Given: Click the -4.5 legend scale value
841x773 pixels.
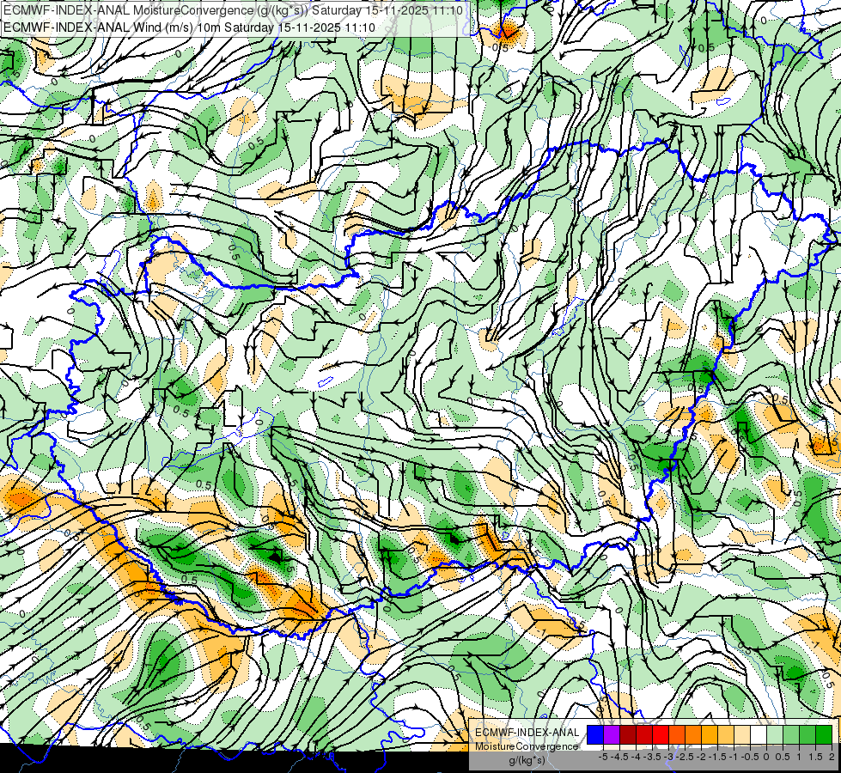Looking at the screenshot, I should [620, 757].
